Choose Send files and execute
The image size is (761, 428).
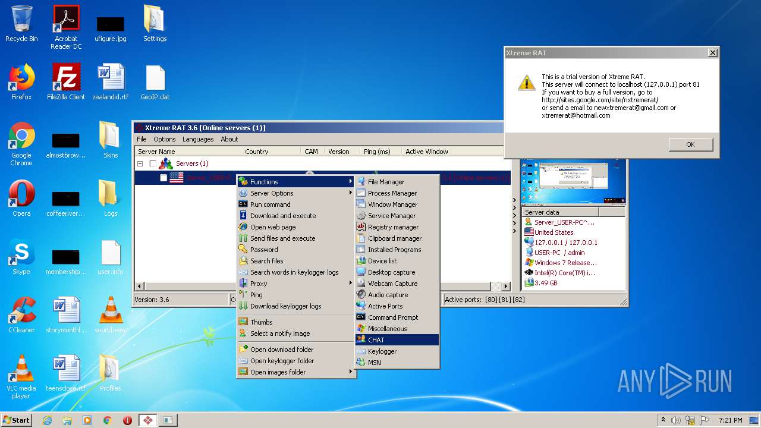click(x=296, y=238)
